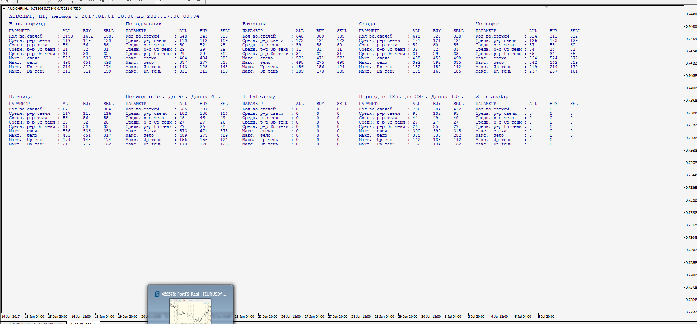Open the AUDCHFf,H1 chart dropdown triangle
The image size is (697, 324).
(4, 8)
